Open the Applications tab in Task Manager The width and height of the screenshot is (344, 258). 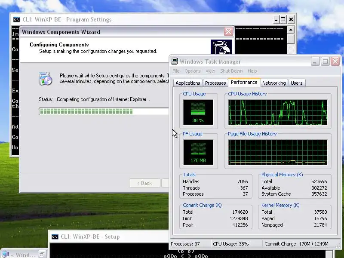pyautogui.click(x=188, y=83)
